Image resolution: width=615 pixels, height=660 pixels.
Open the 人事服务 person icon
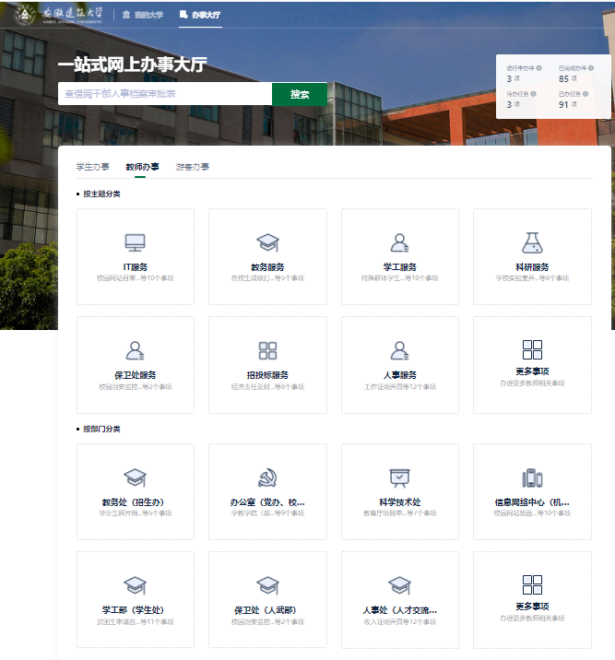(x=399, y=350)
